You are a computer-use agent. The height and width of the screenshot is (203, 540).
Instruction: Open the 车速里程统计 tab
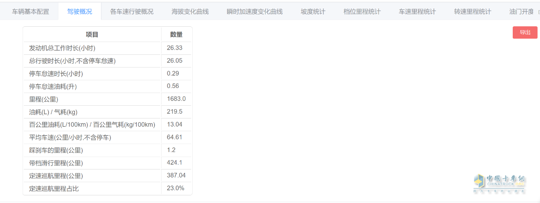[417, 11]
